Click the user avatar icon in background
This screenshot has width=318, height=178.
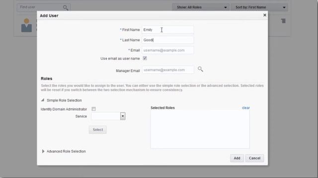26,25
